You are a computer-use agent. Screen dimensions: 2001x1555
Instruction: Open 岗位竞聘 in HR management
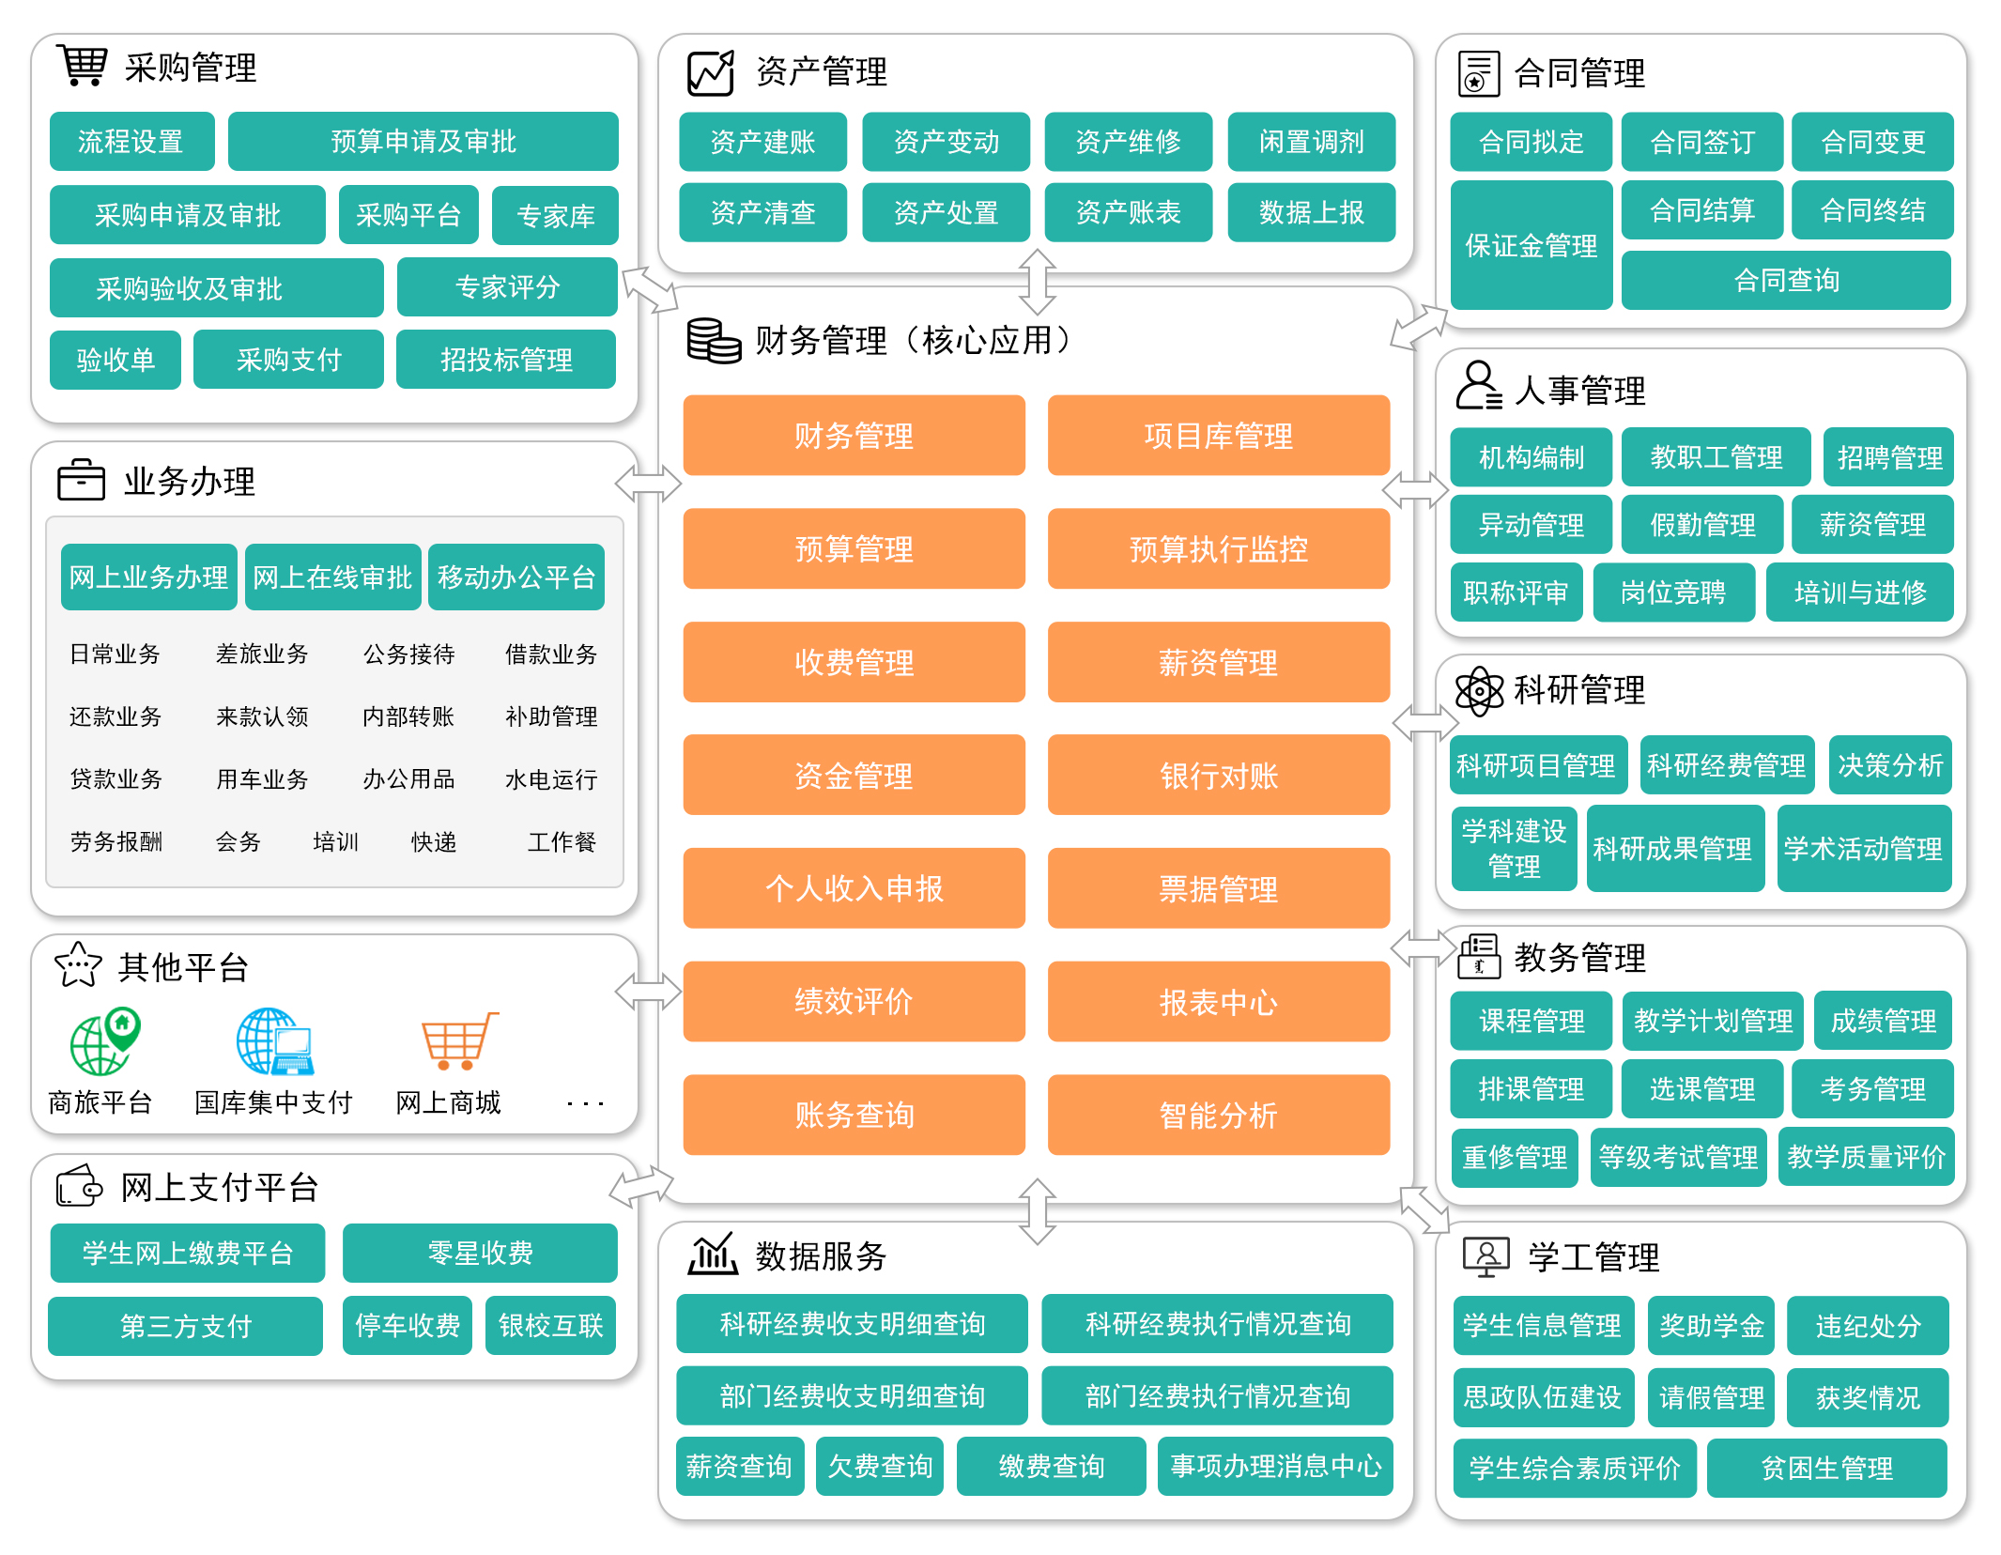pos(1673,593)
